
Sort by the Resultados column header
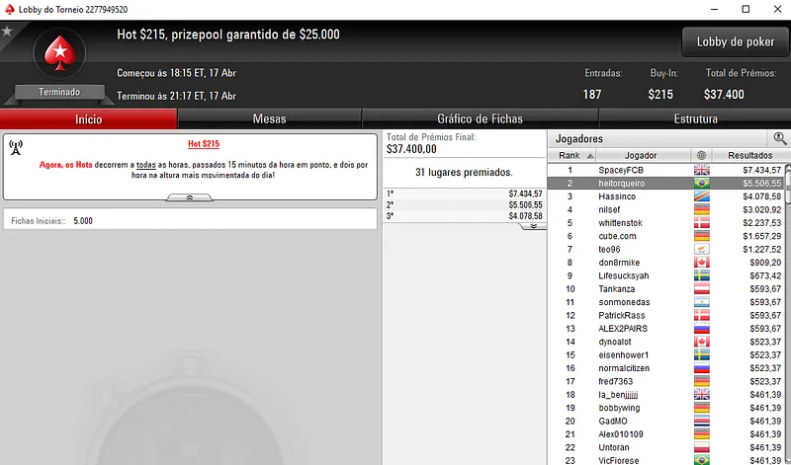point(749,155)
